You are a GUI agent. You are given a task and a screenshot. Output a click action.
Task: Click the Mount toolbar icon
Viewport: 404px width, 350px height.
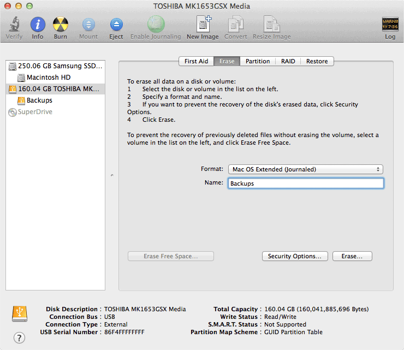(x=88, y=25)
